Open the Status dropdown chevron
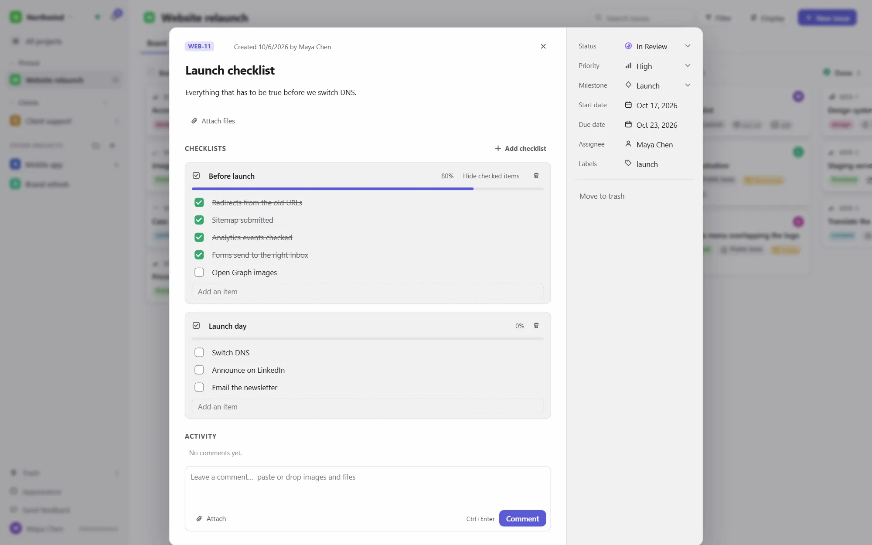The image size is (872, 545). tap(688, 46)
